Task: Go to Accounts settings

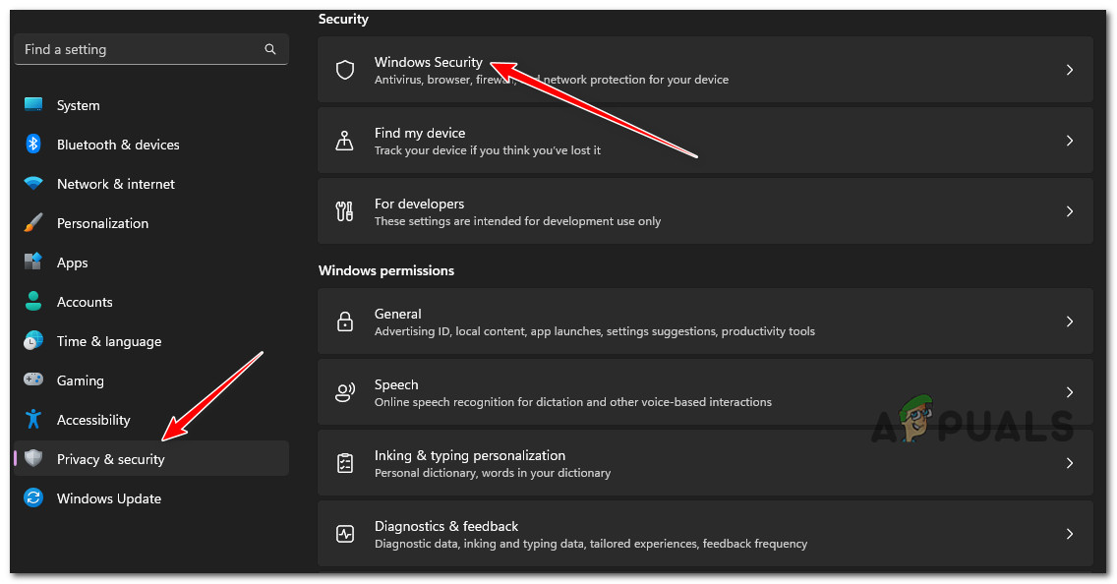Action: [85, 302]
